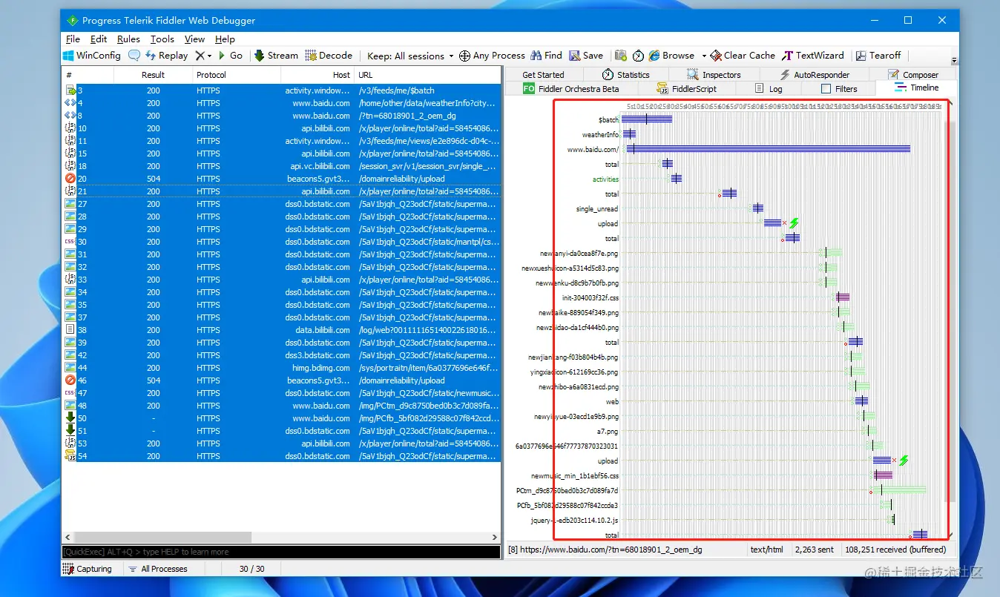The height and width of the screenshot is (597, 1000).
Task: Click the session 50 download arrow icon
Action: point(70,418)
